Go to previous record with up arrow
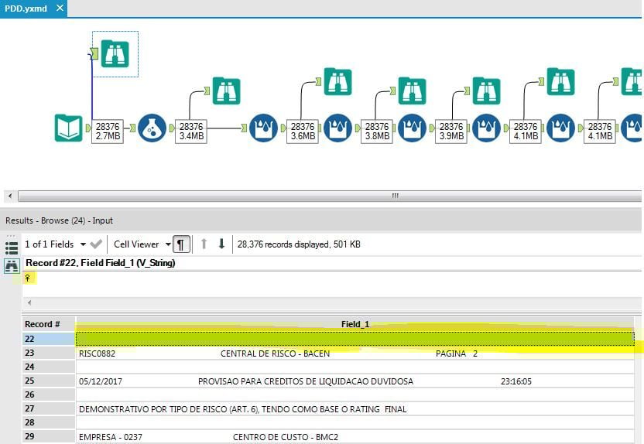Image resolution: width=644 pixels, height=444 pixels. pos(204,244)
